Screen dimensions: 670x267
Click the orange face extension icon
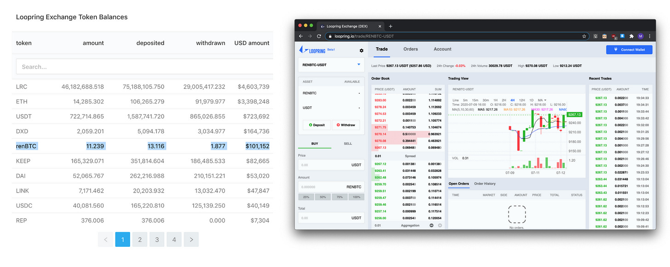[604, 36]
